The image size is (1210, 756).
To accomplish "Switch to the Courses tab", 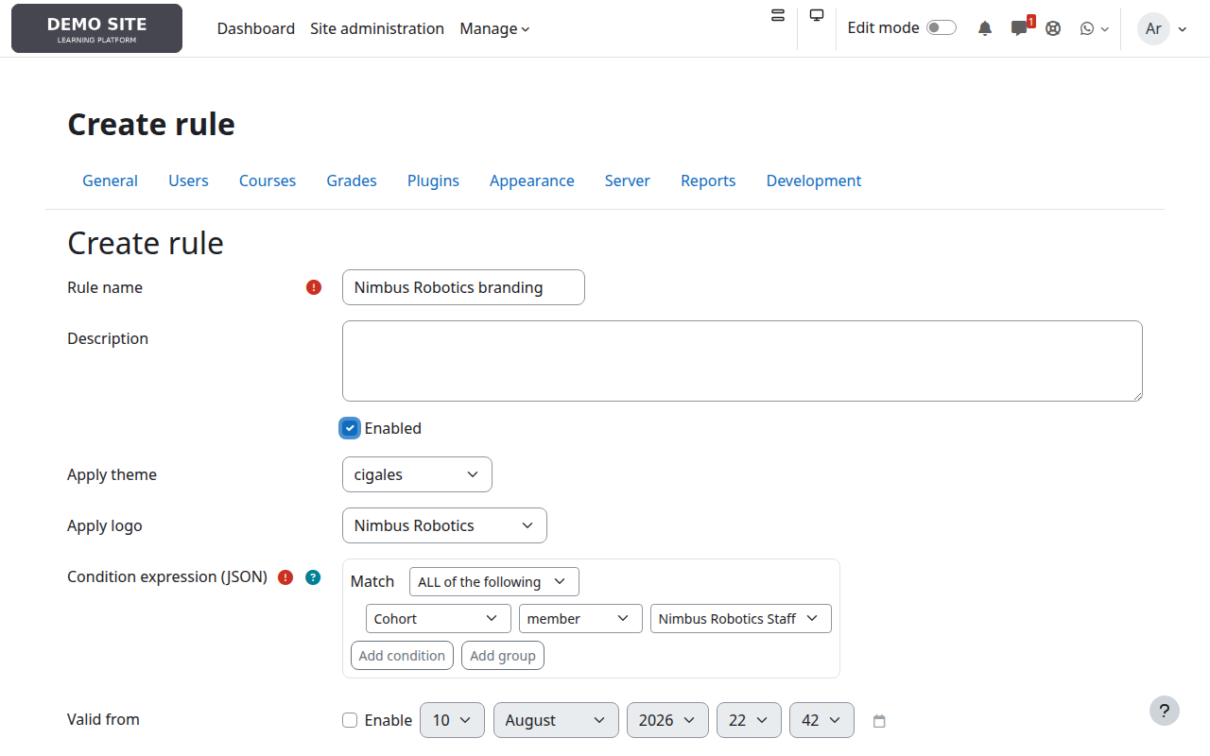I will tap(268, 180).
